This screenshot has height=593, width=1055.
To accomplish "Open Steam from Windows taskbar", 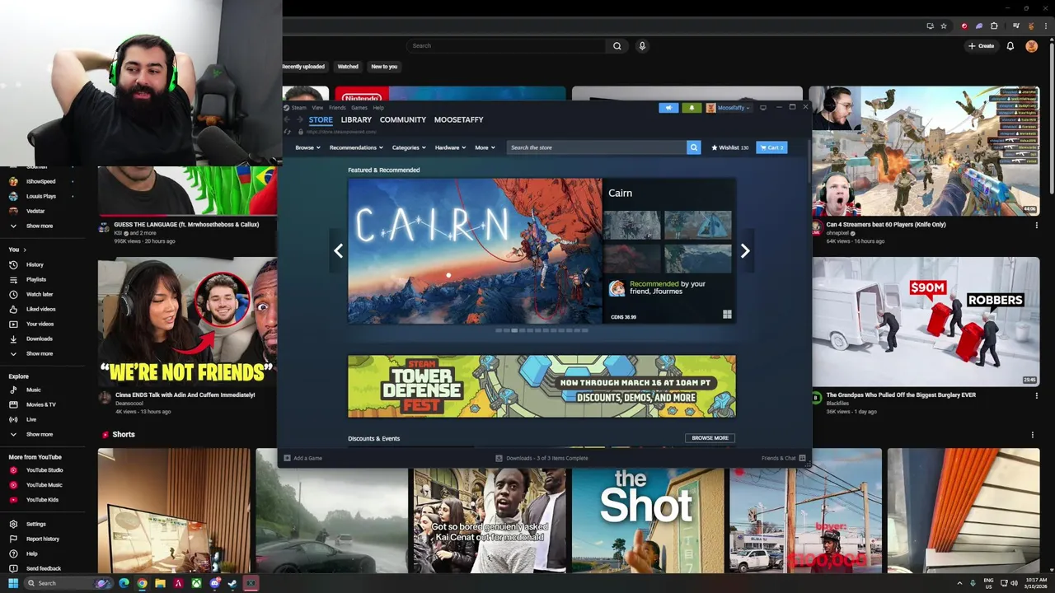I will coord(232,583).
